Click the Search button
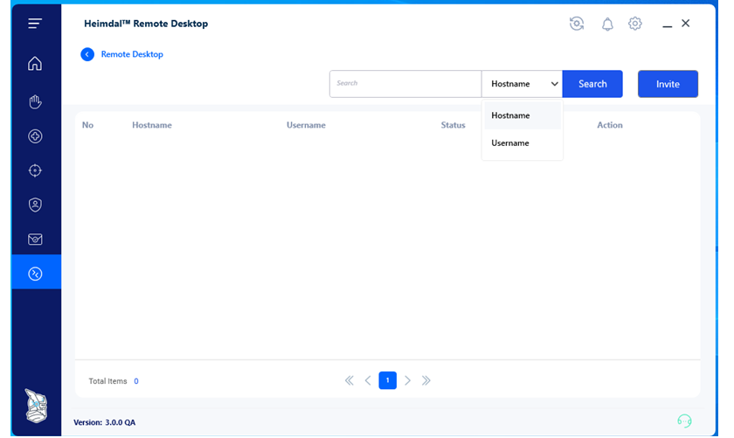Image resolution: width=734 pixels, height=438 pixels. tap(592, 84)
